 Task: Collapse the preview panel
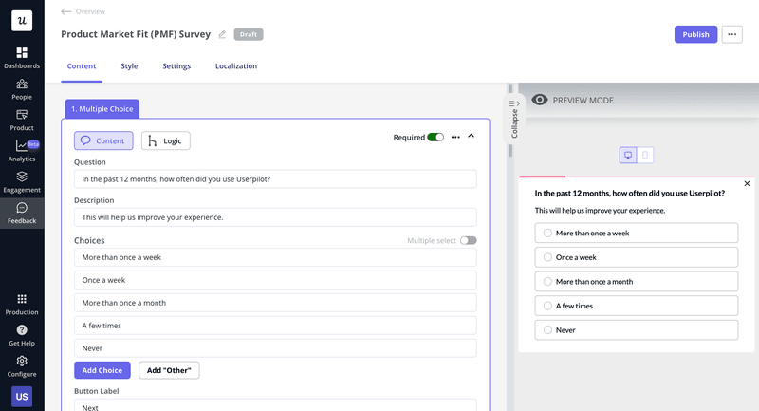pyautogui.click(x=514, y=119)
